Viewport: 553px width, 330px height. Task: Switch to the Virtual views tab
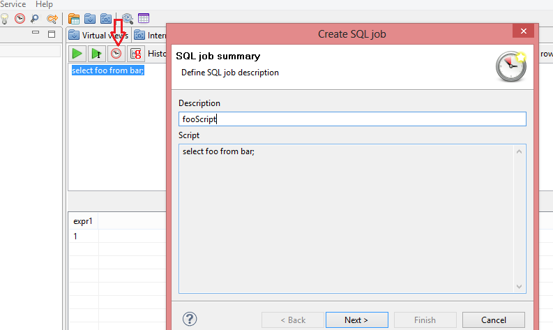coord(98,35)
